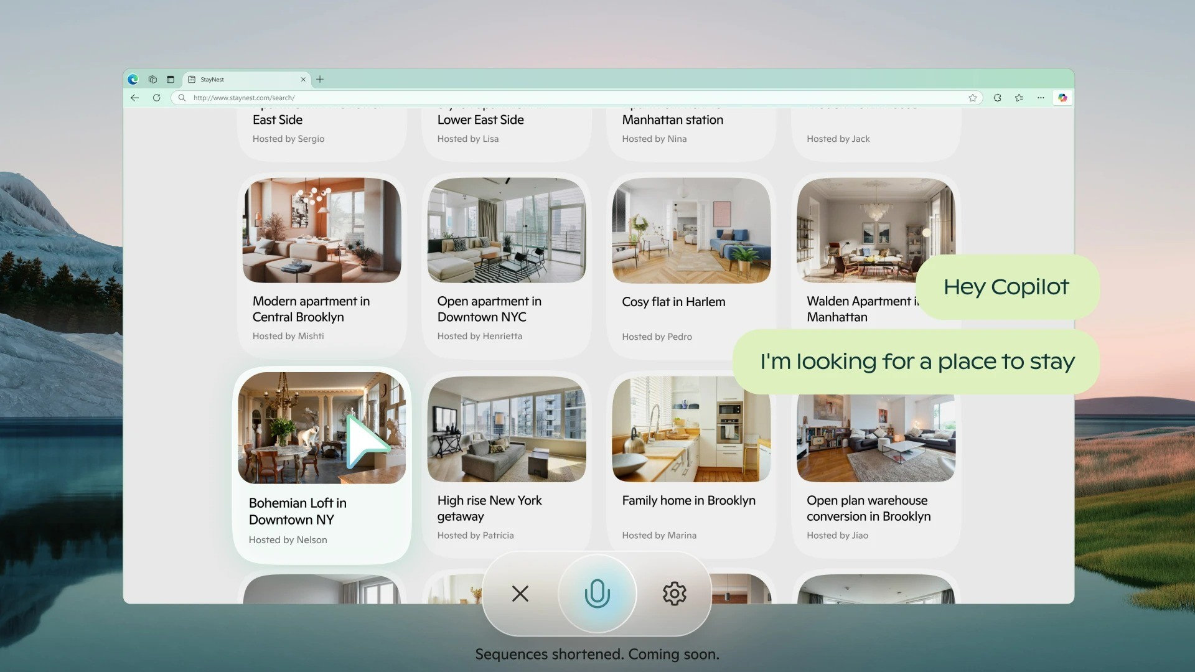The image size is (1195, 672).
Task: Click the browser back navigation arrow
Action: [x=134, y=98]
